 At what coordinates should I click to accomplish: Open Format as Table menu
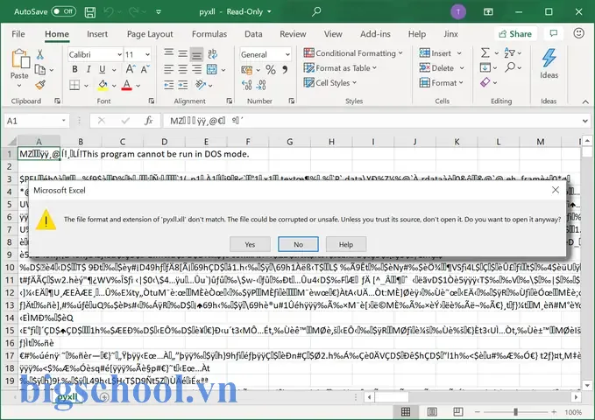pyautogui.click(x=340, y=68)
